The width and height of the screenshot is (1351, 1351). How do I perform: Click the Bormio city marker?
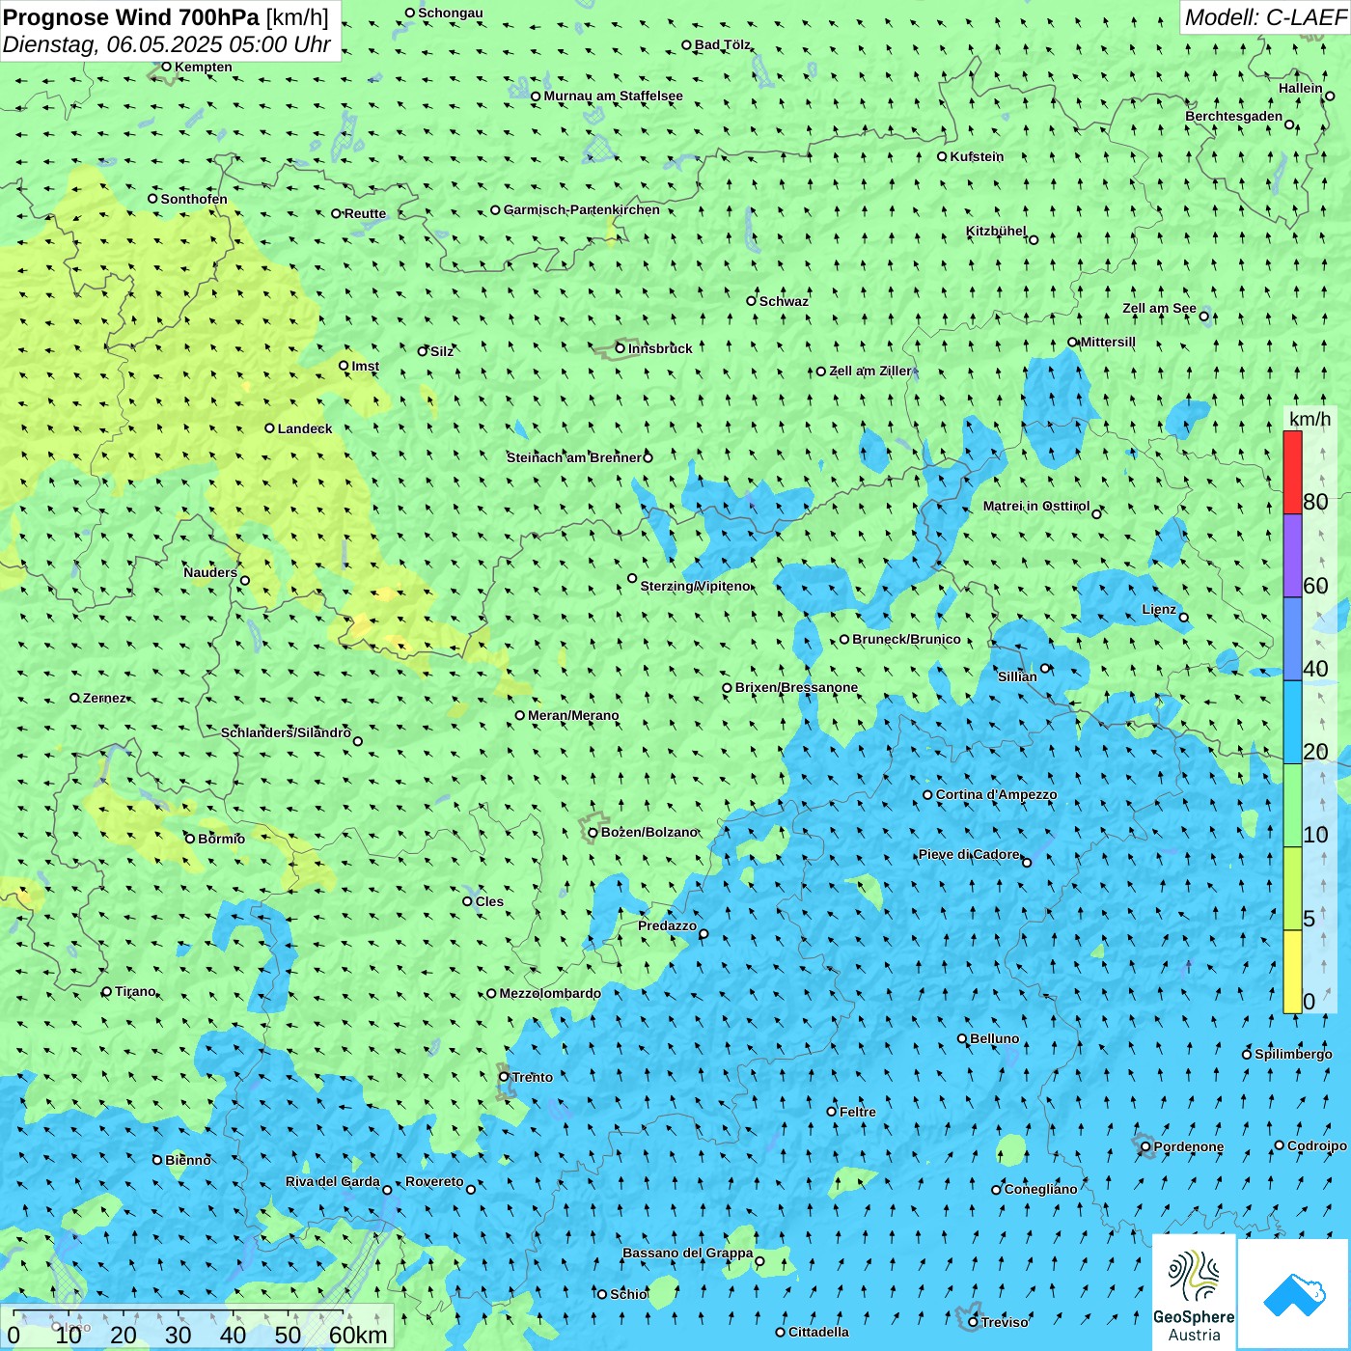190,839
